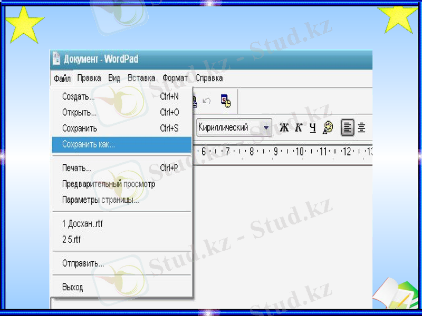Select Создать... in the File menu
422x316 pixels.
79,97
